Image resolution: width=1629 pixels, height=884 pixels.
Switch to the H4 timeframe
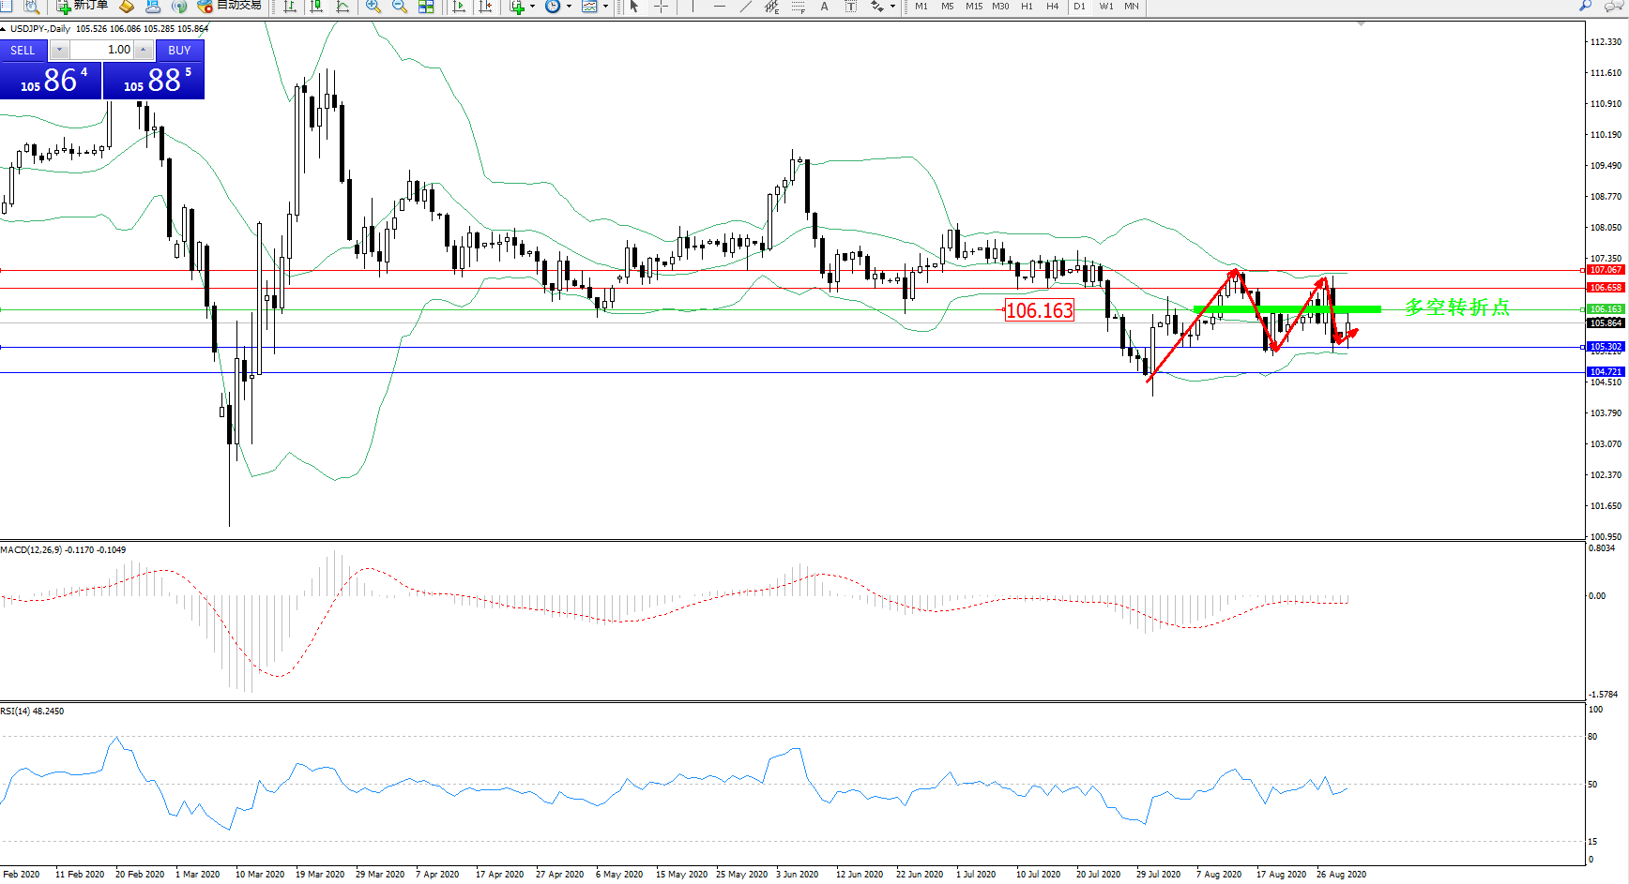(1053, 7)
